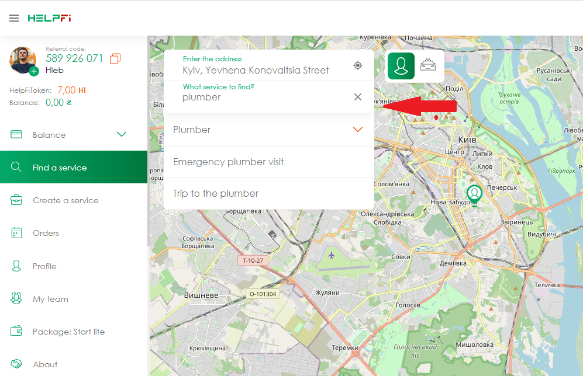
Task: Go to Create a service
Action: (65, 200)
